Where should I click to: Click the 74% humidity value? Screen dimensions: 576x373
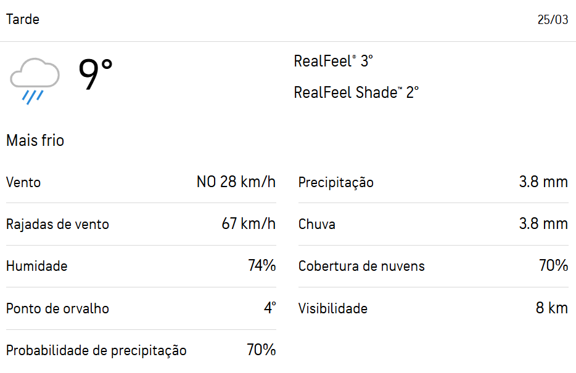261,266
